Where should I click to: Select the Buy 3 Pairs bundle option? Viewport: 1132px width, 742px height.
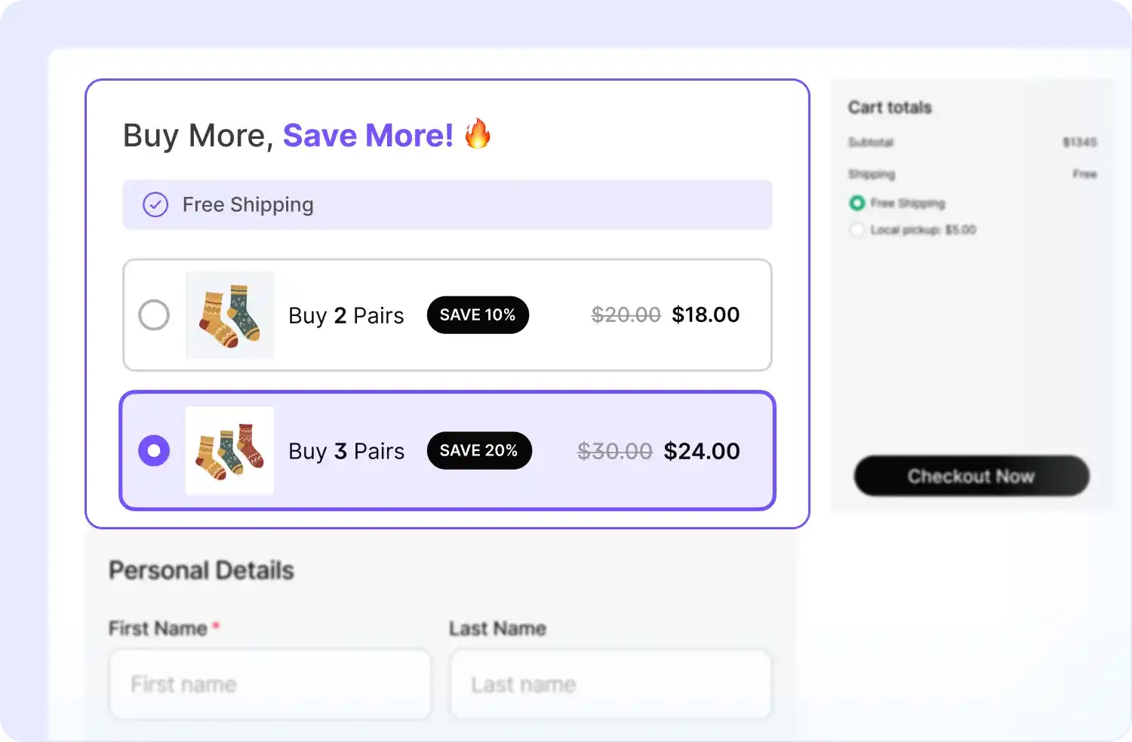pyautogui.click(x=154, y=450)
